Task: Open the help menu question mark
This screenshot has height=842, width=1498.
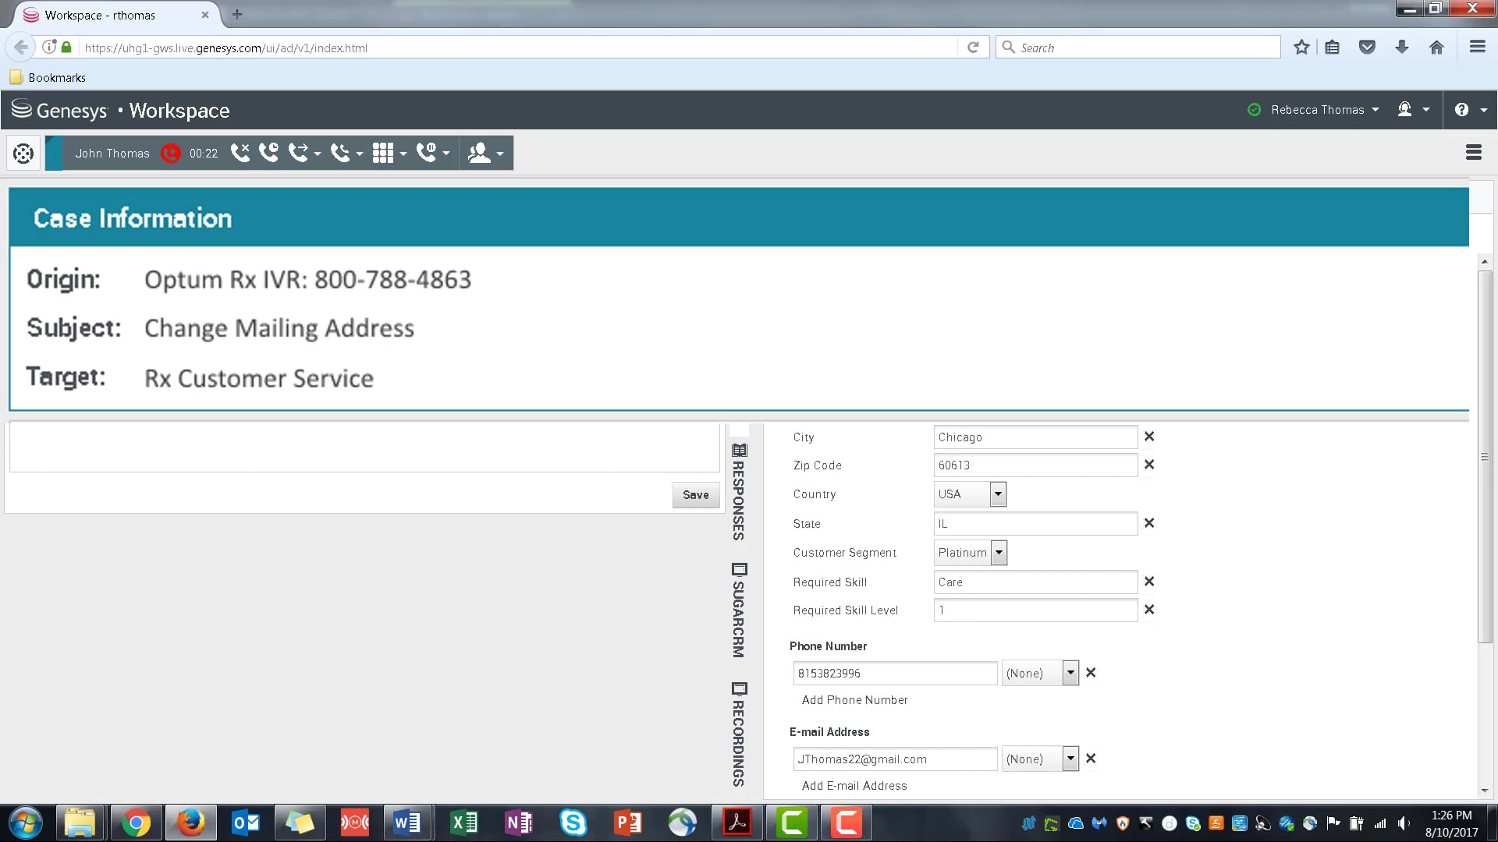Action: pyautogui.click(x=1461, y=110)
